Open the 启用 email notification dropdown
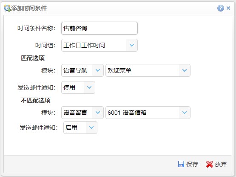 pos(91,128)
